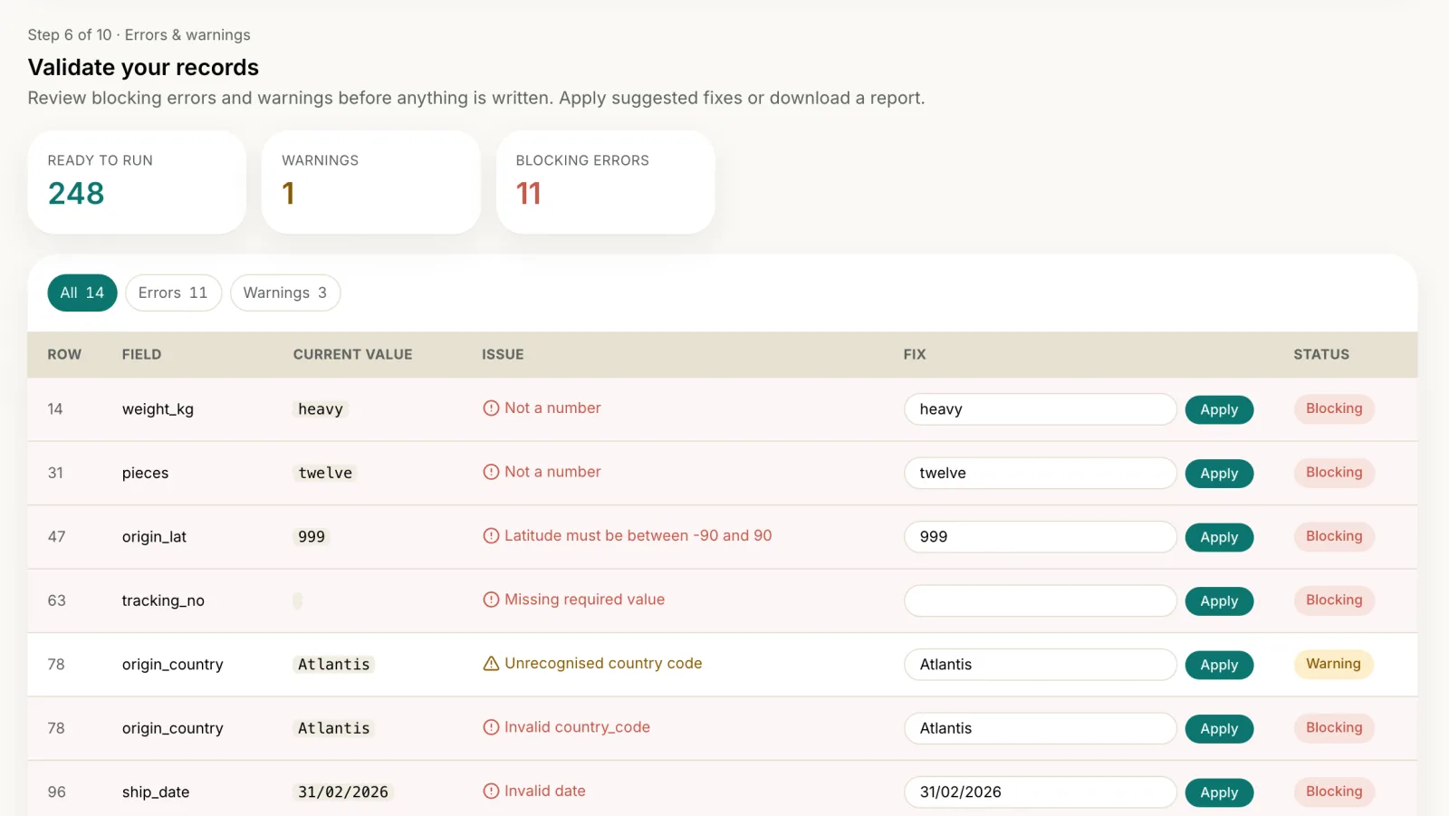The height and width of the screenshot is (816, 1449).
Task: Show only Warnings 3 filter
Action: coord(285,293)
